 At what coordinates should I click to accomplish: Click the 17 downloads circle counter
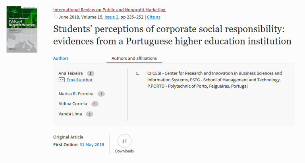(124, 141)
